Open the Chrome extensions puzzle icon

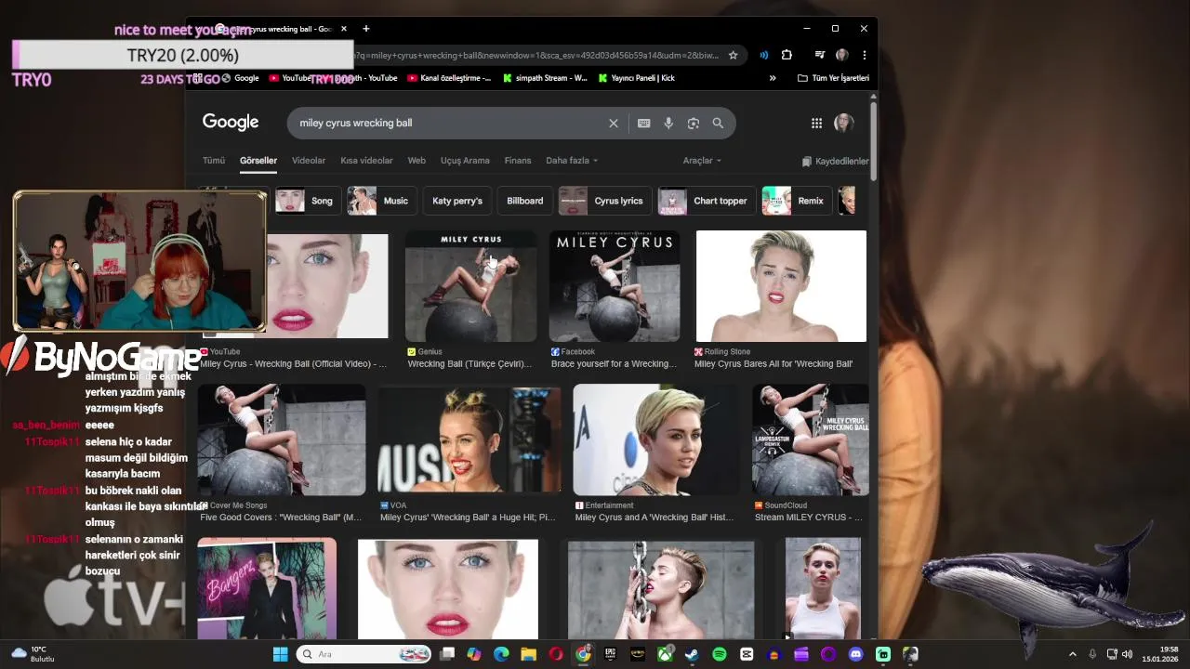[x=787, y=55]
